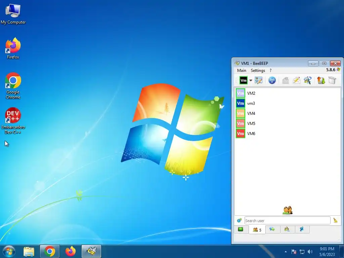Click the pencil-and-envelope toolbar icon
Viewport: 344px width, 258px height.
296,80
